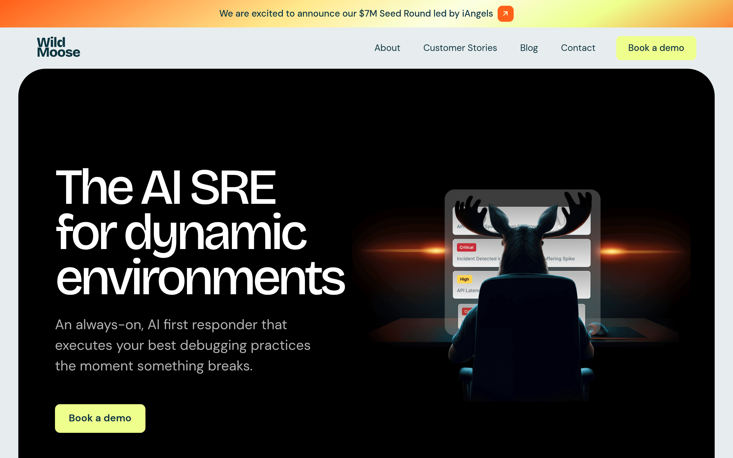Click the red Critical badge
Screen dimensions: 733x458
click(466, 247)
